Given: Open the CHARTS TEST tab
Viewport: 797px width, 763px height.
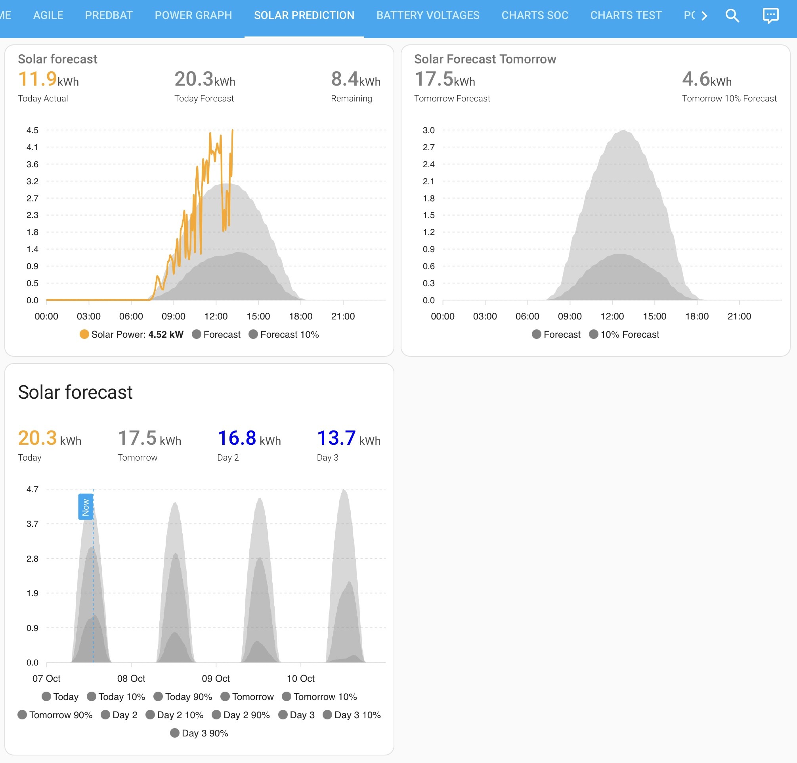Looking at the screenshot, I should [626, 15].
